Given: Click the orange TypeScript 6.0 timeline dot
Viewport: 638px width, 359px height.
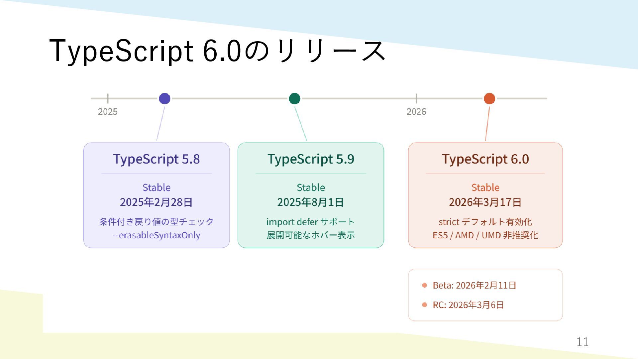Looking at the screenshot, I should tap(489, 99).
